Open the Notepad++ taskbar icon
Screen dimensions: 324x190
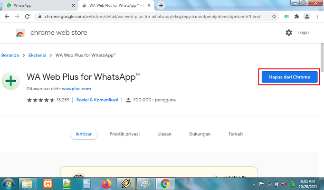67,184
